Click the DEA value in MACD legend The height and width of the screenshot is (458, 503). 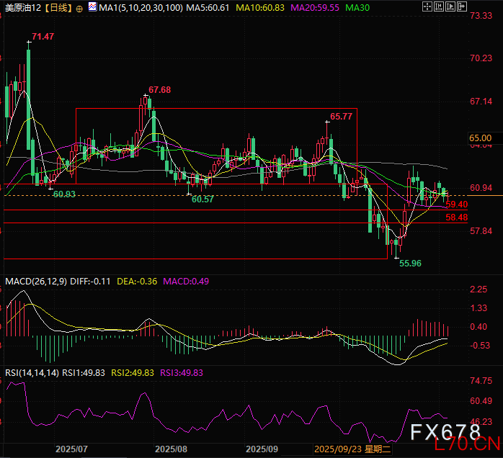coord(135,281)
